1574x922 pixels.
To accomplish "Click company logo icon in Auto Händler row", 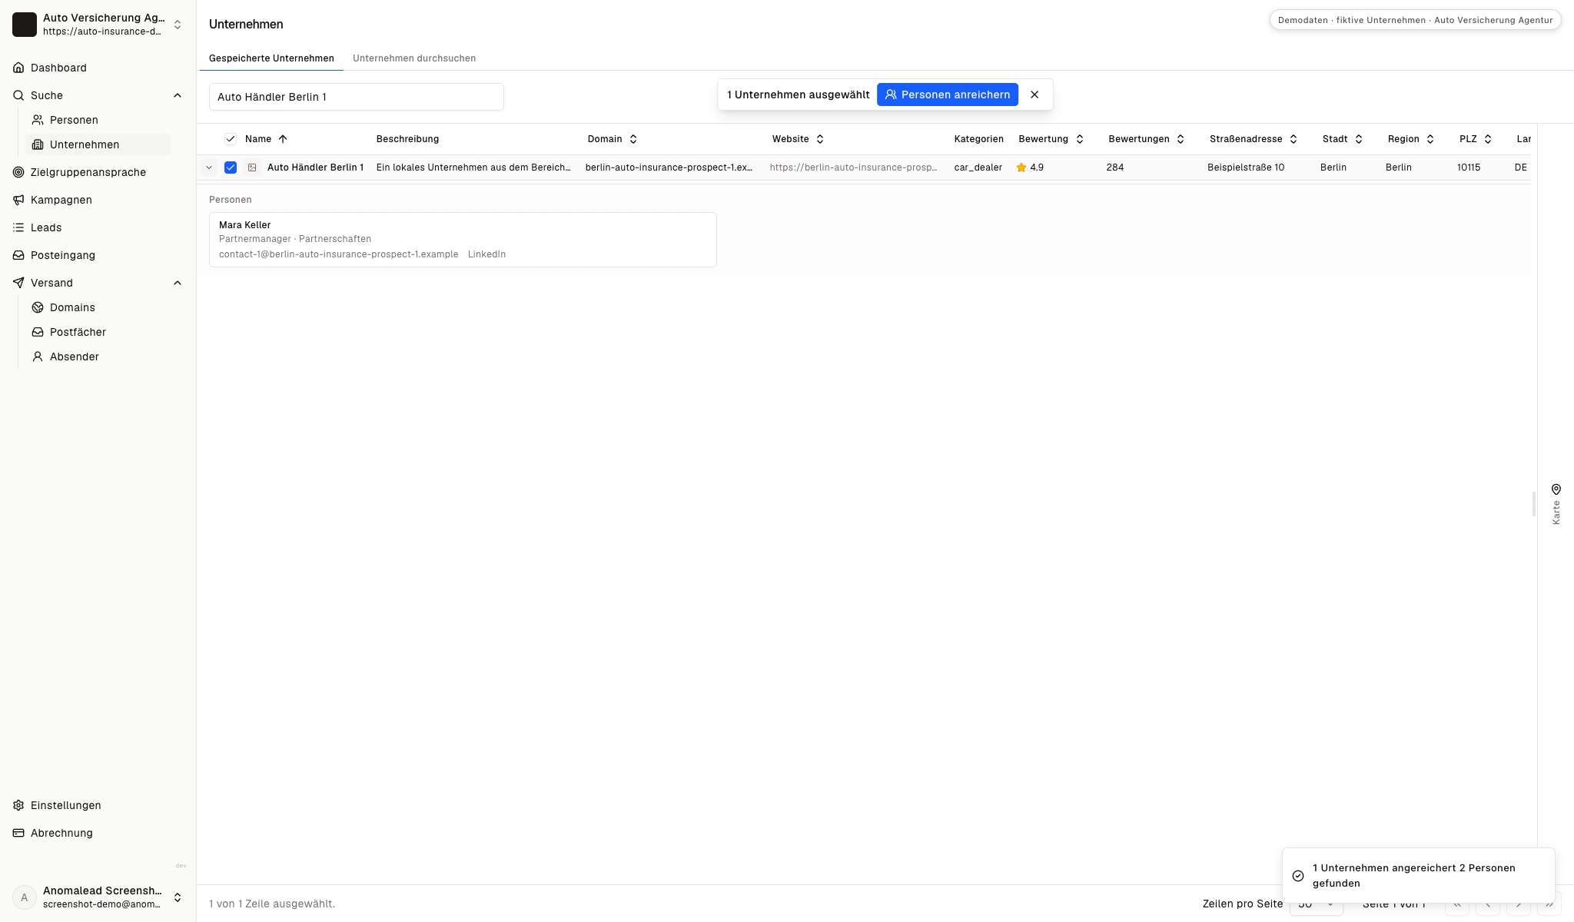I will (x=252, y=167).
